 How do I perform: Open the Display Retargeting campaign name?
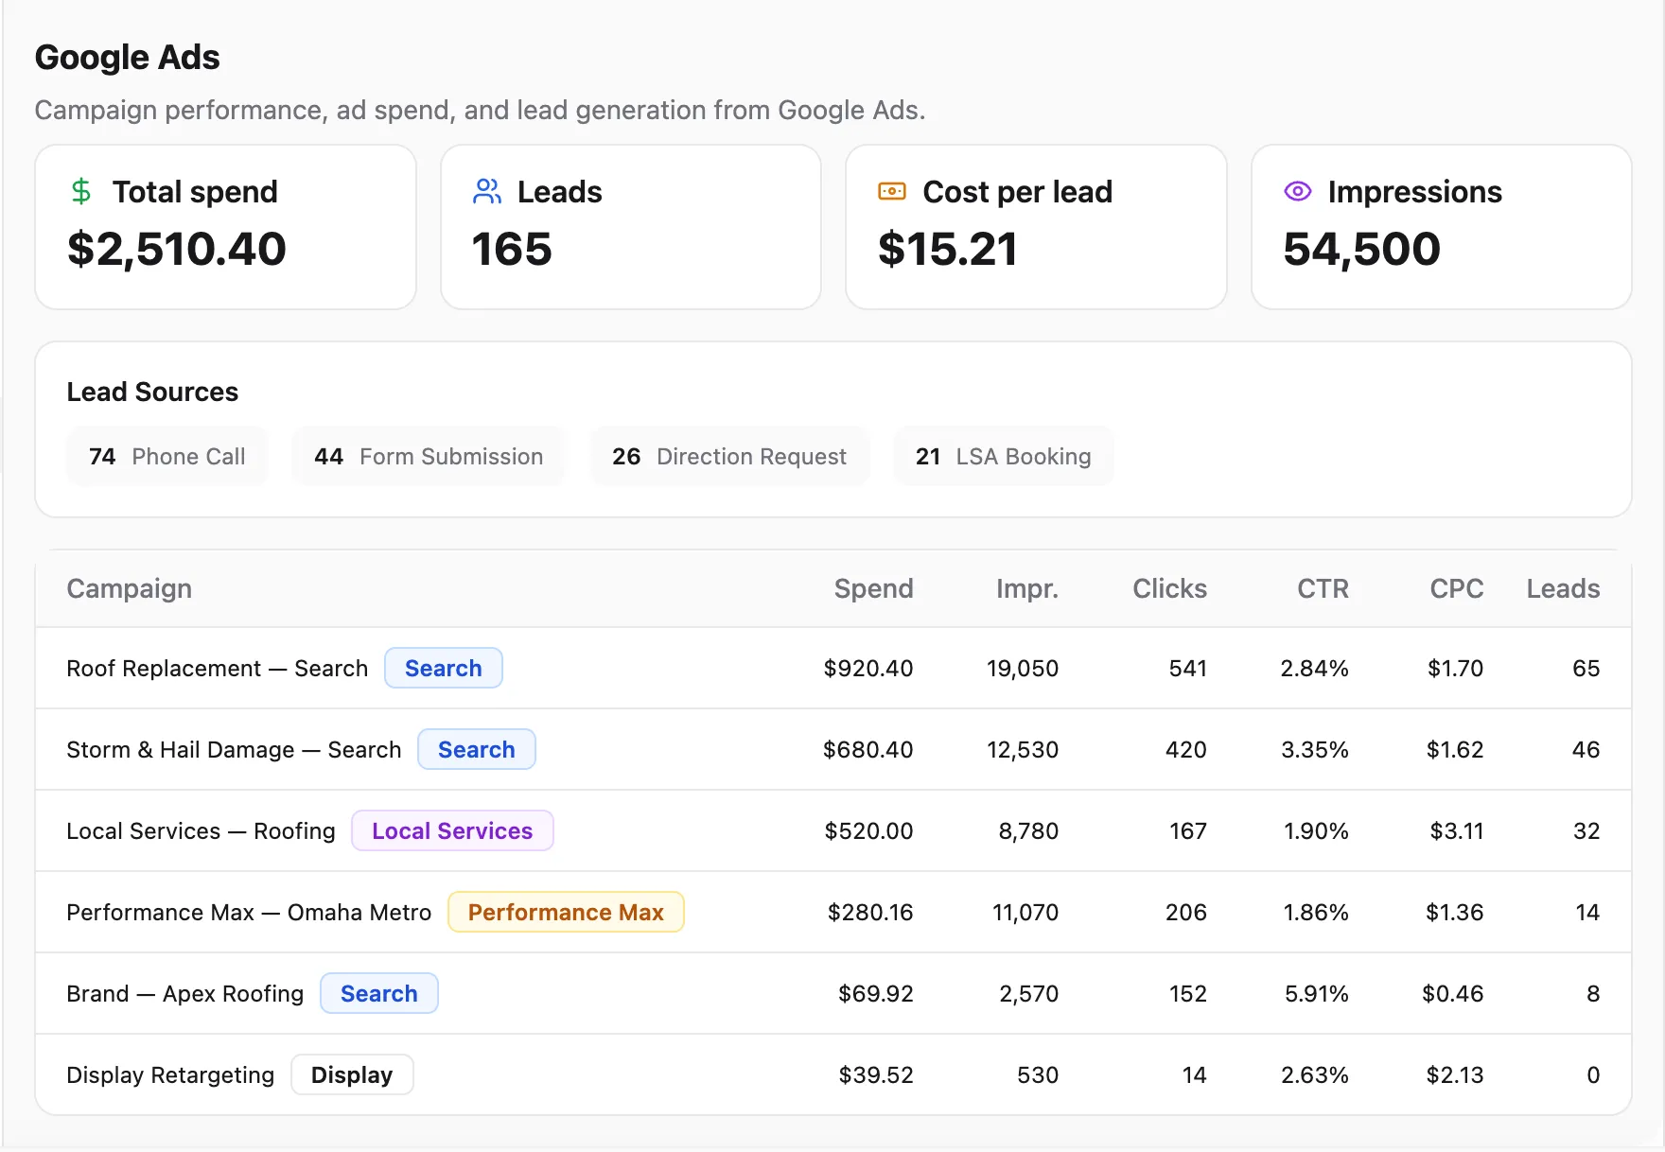(x=171, y=1075)
